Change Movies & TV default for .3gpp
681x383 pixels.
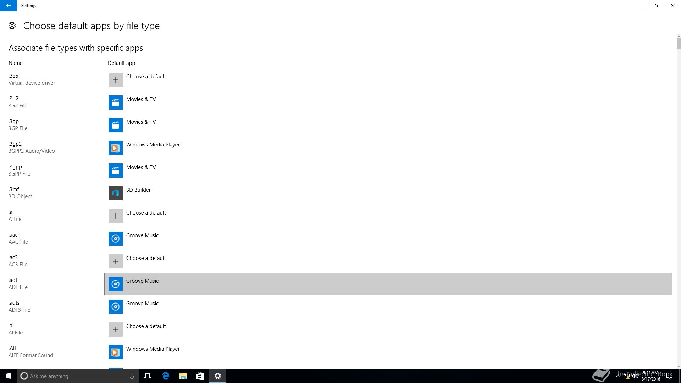coord(141,167)
